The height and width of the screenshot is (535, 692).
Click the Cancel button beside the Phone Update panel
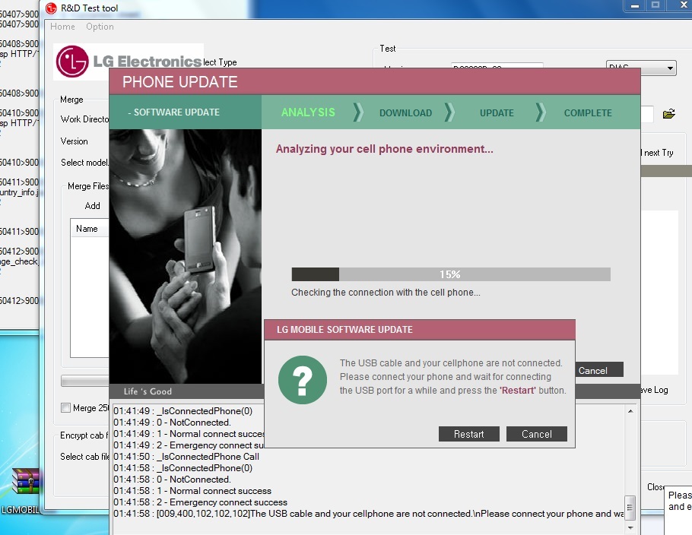pos(599,370)
